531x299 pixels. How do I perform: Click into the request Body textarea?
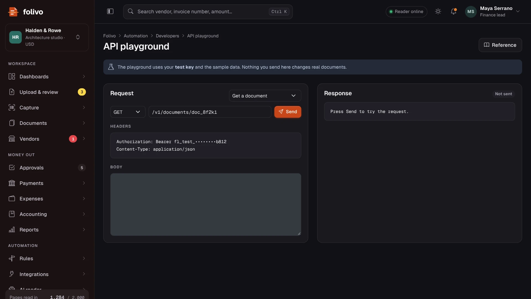205,204
